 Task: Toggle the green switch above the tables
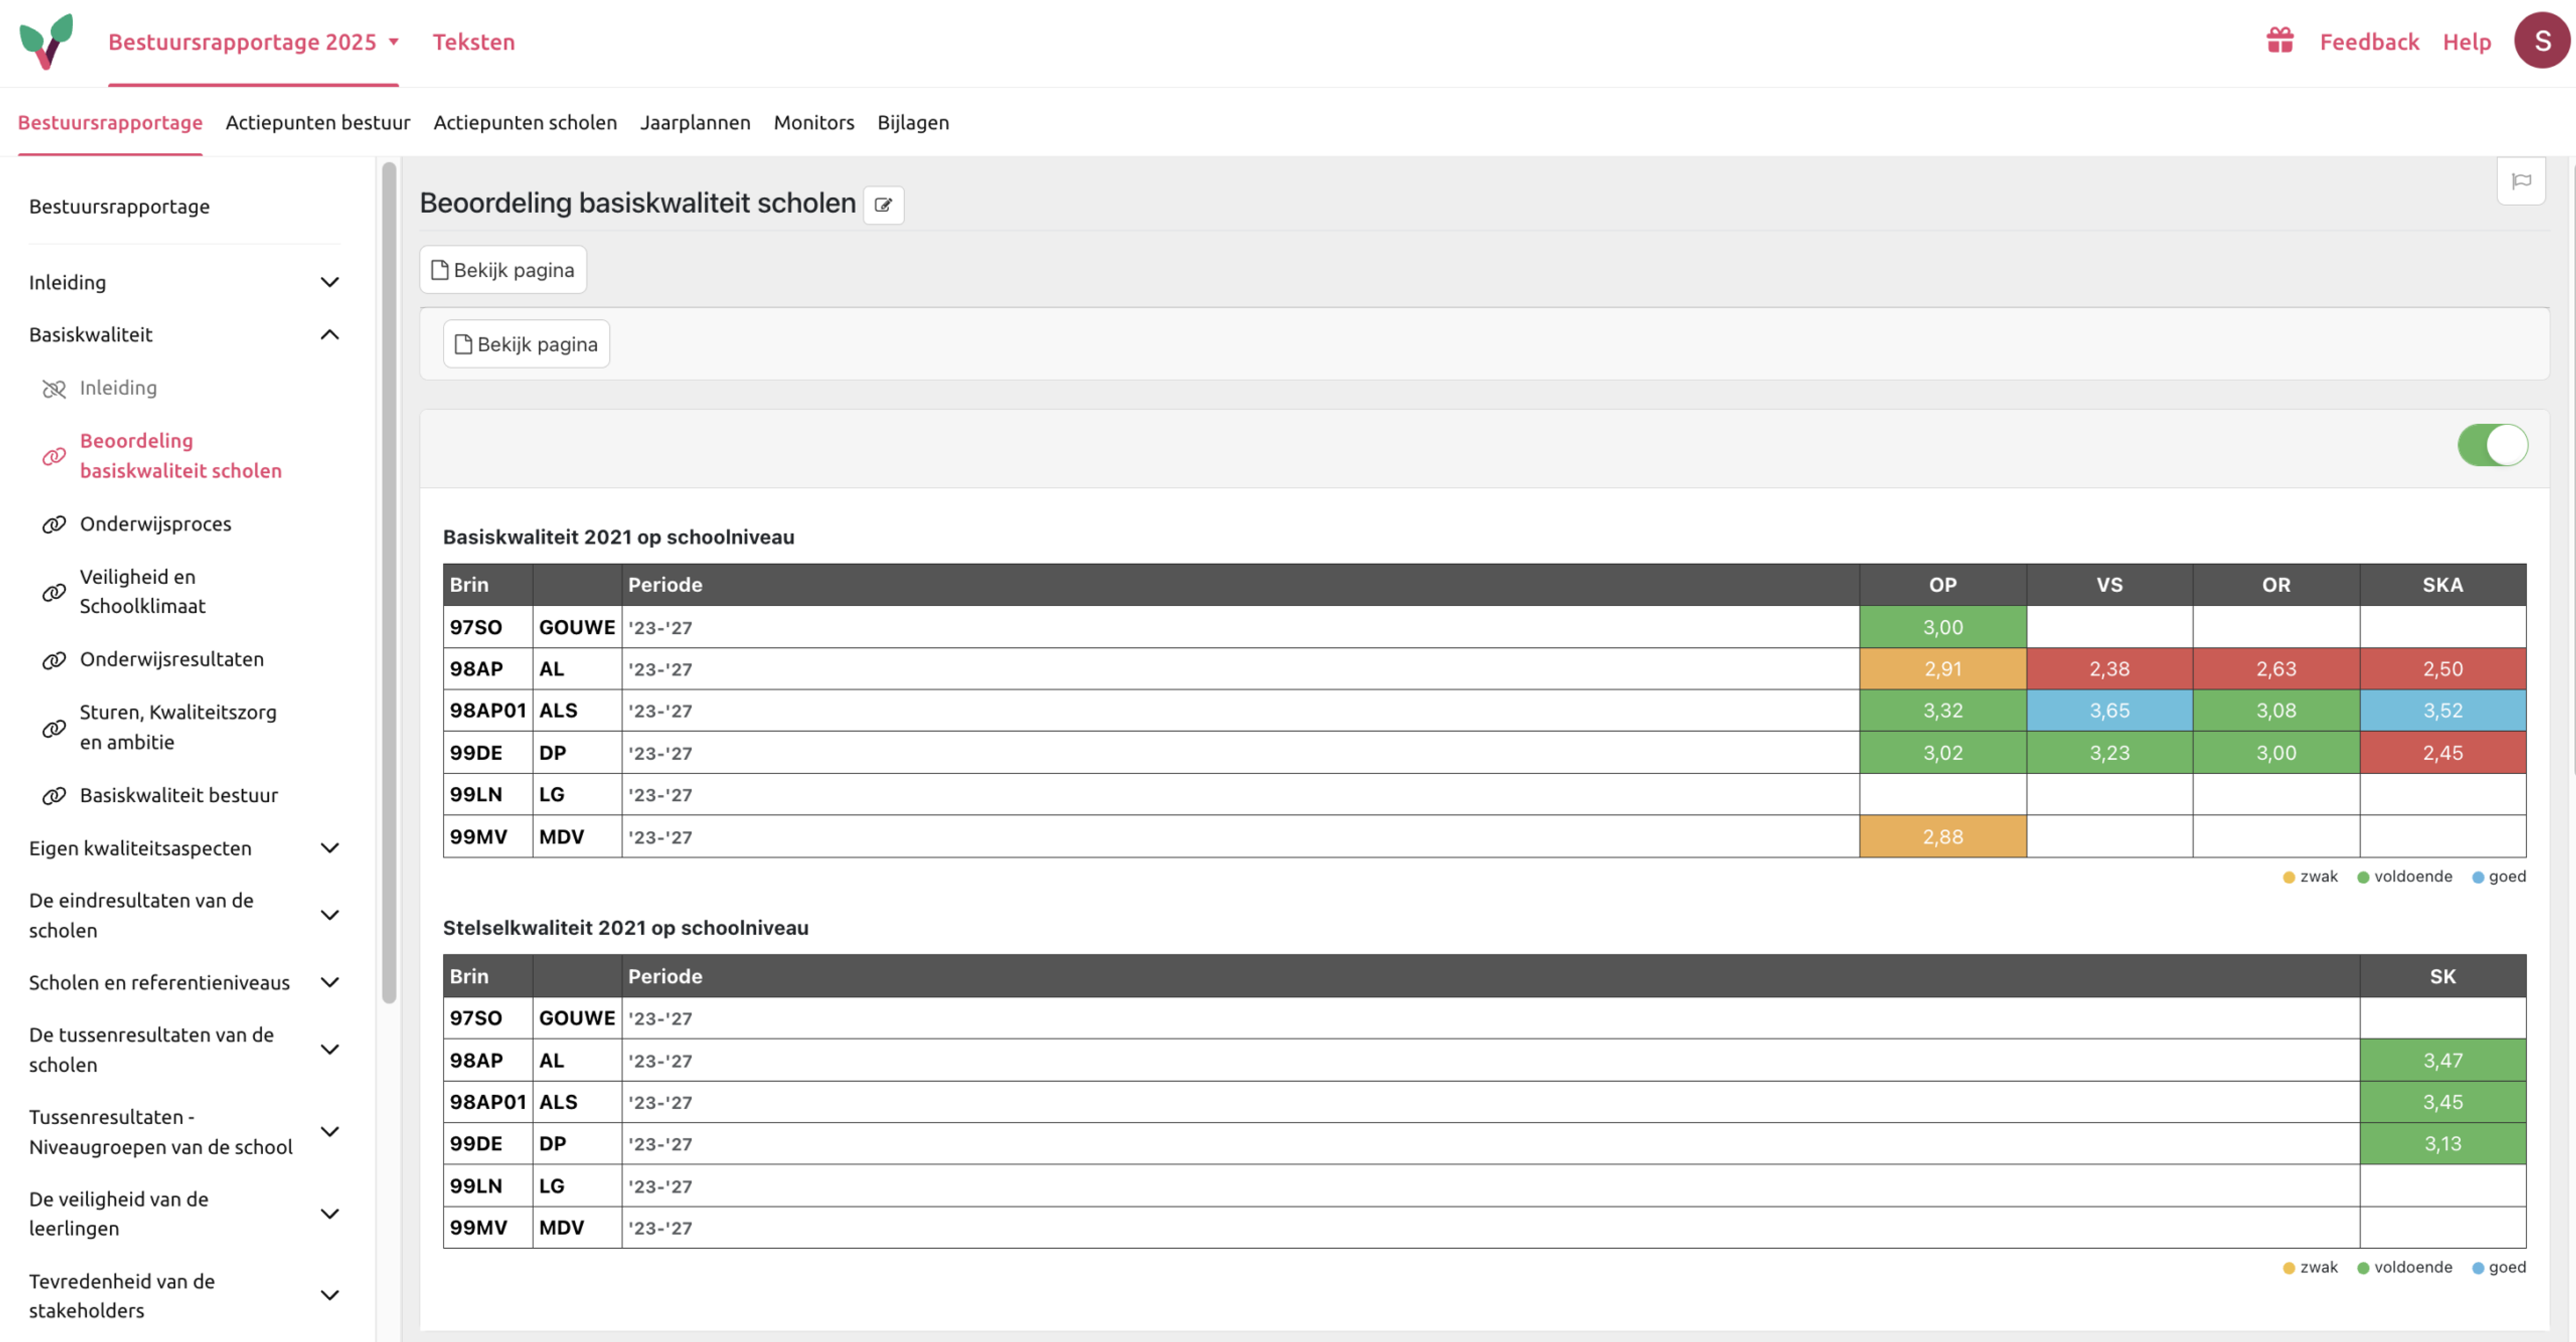[x=2492, y=445]
